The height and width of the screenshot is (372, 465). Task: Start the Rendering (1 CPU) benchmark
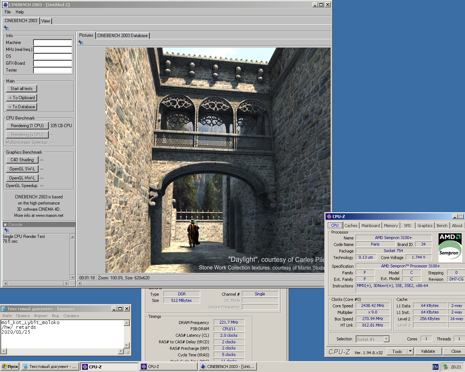tap(27, 126)
